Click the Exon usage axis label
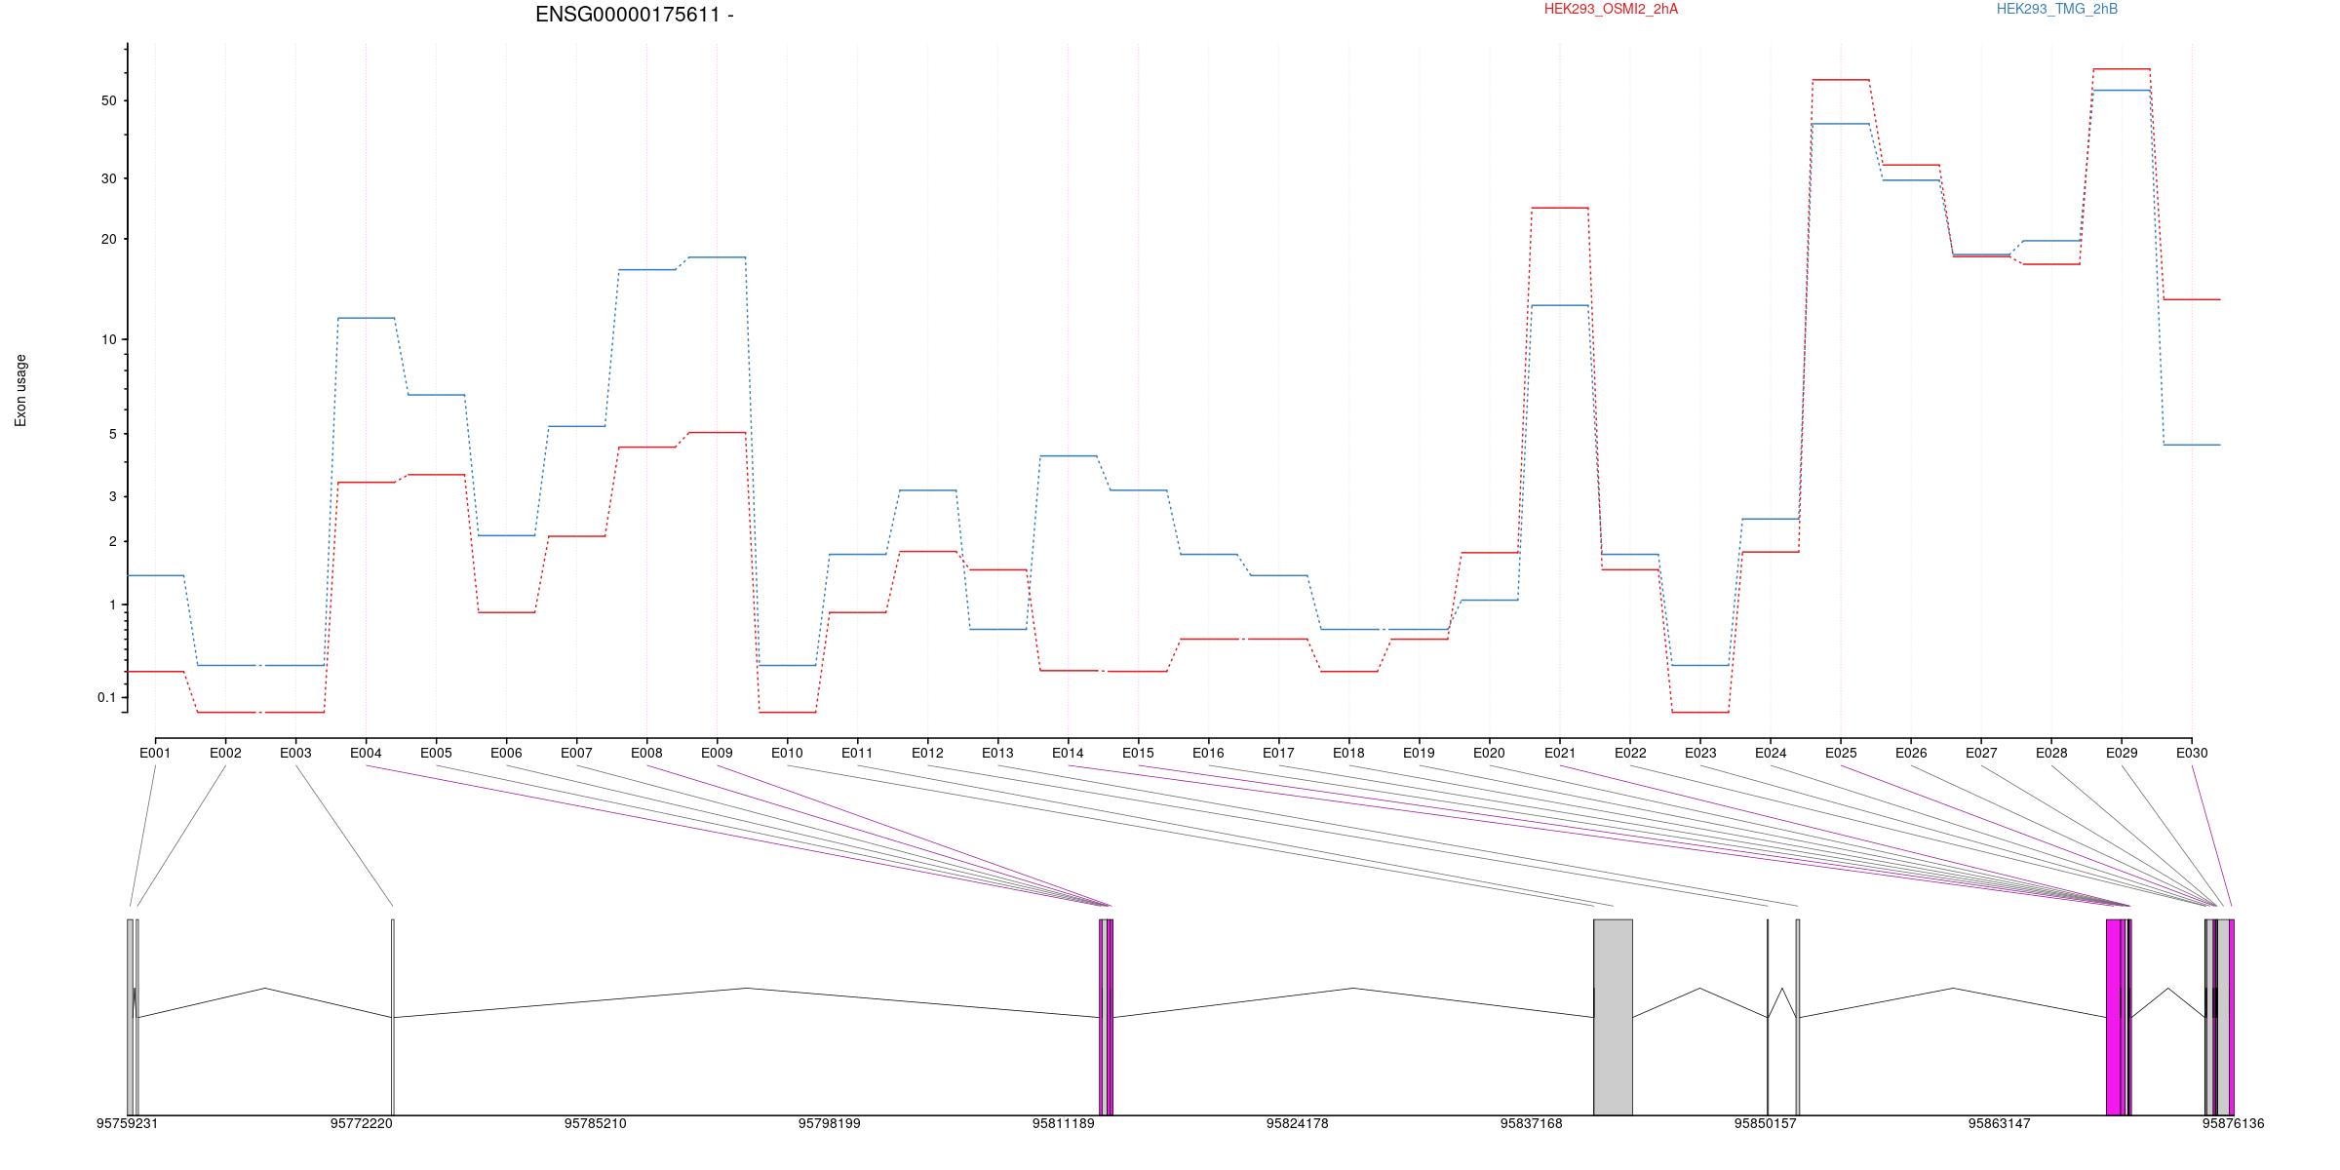This screenshot has height=1170, width=2340. [20, 390]
